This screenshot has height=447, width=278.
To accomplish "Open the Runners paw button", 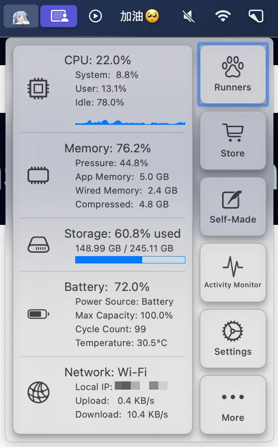I will (x=233, y=75).
